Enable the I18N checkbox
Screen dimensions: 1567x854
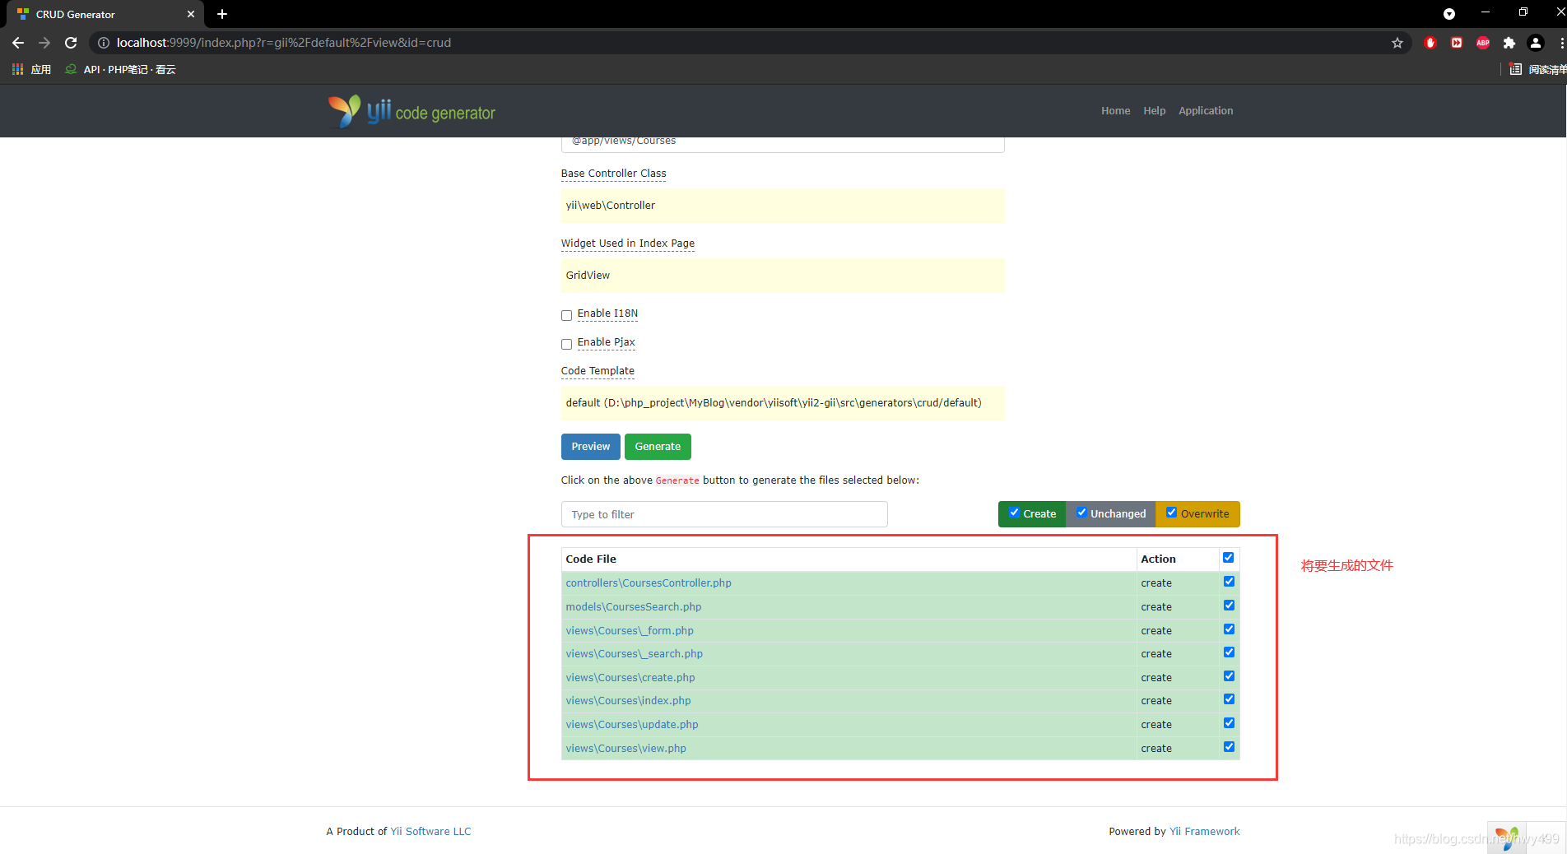tap(566, 315)
